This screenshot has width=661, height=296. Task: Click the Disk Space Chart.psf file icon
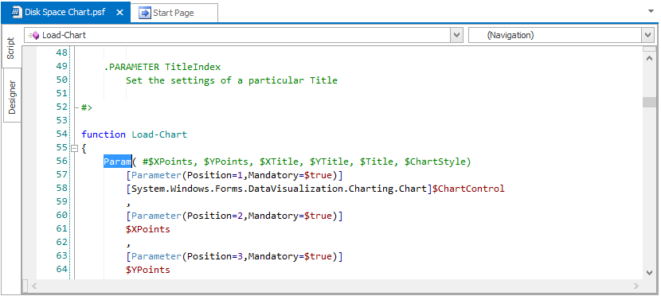coord(17,12)
